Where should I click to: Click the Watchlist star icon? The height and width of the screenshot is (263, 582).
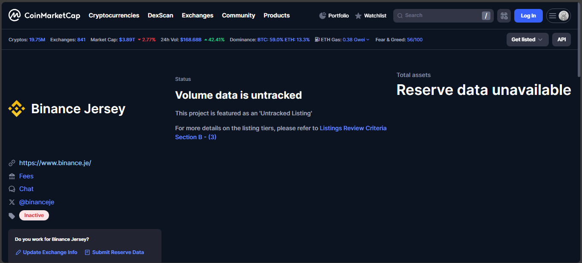tap(358, 16)
